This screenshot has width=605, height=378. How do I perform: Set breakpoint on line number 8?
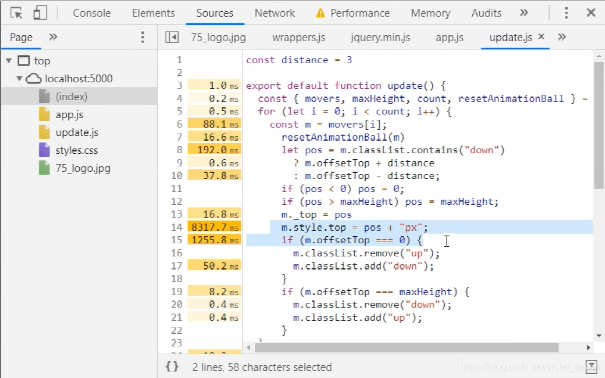(x=179, y=150)
